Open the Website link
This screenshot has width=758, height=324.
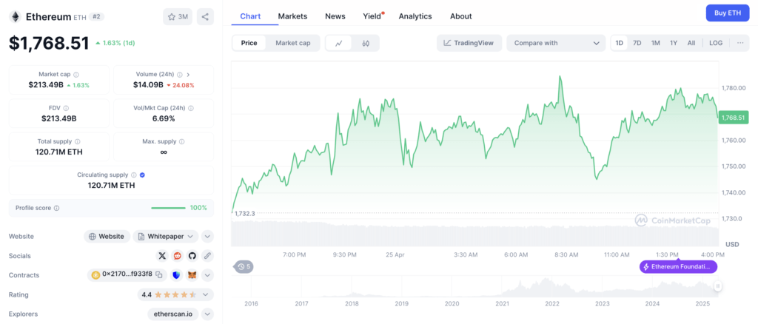pyautogui.click(x=107, y=237)
